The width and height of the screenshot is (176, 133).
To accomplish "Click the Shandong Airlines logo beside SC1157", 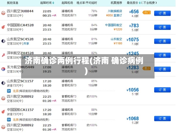I will [x=3, y=83].
